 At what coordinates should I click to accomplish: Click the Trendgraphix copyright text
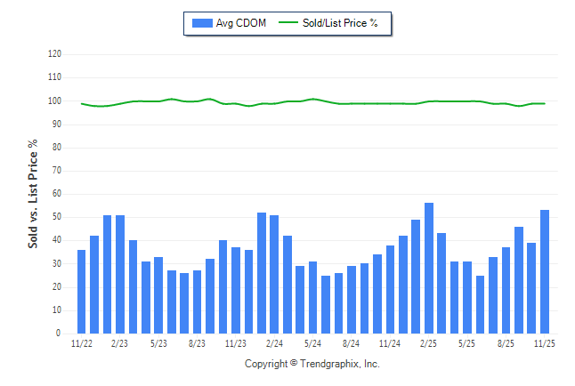(312, 364)
